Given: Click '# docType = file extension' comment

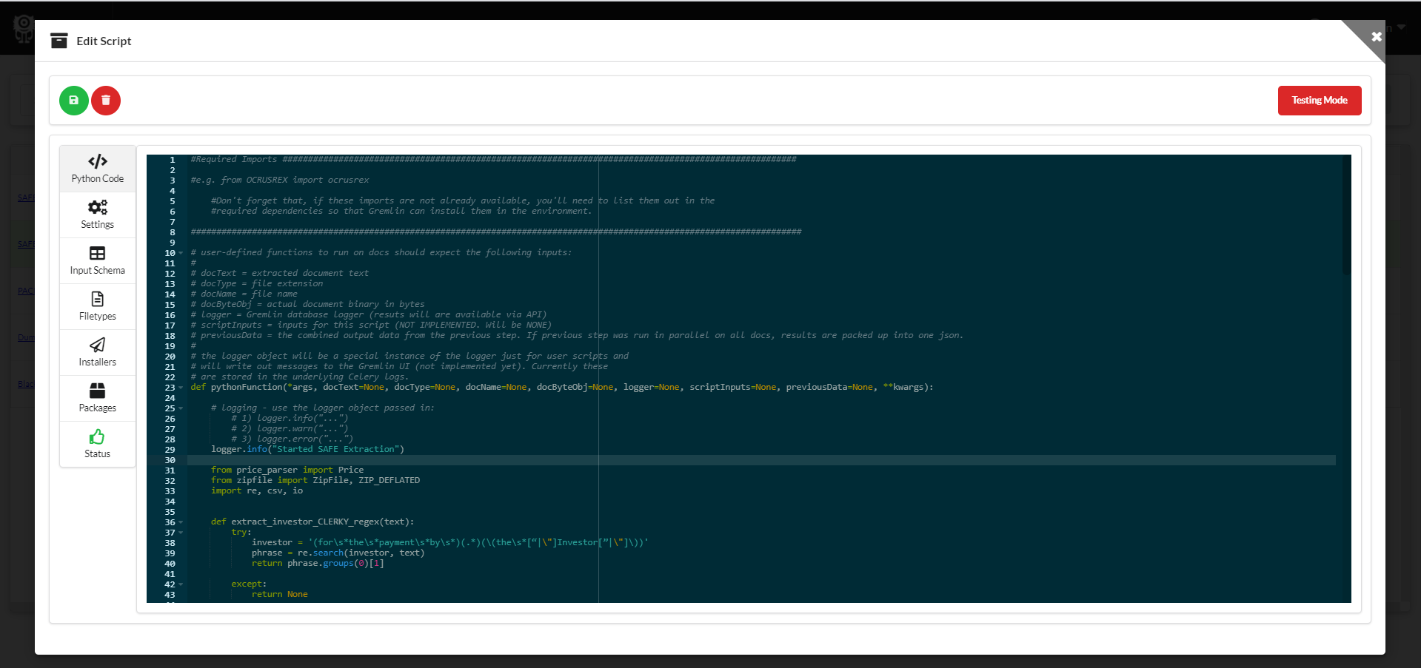Looking at the screenshot, I should click(x=257, y=284).
